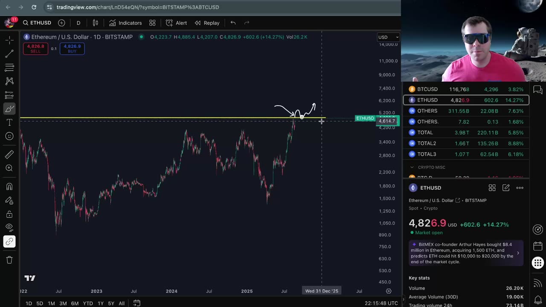This screenshot has height=307, width=546.
Task: Open the USD currency dropdown
Action: tap(388, 37)
